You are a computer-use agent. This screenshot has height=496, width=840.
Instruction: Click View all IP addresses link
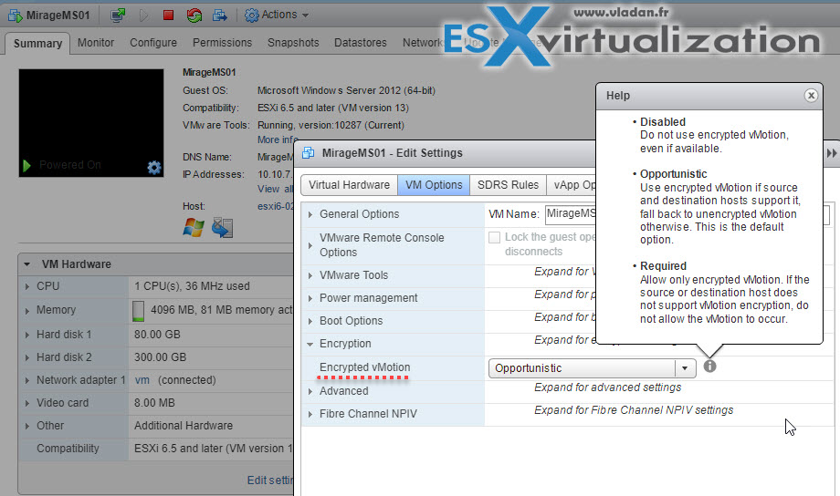[275, 189]
